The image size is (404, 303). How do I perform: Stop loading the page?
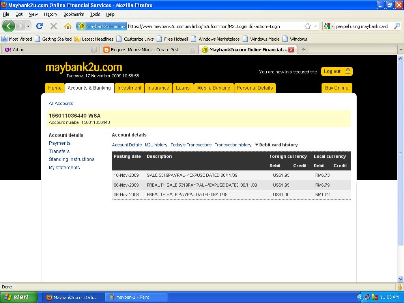click(53, 26)
